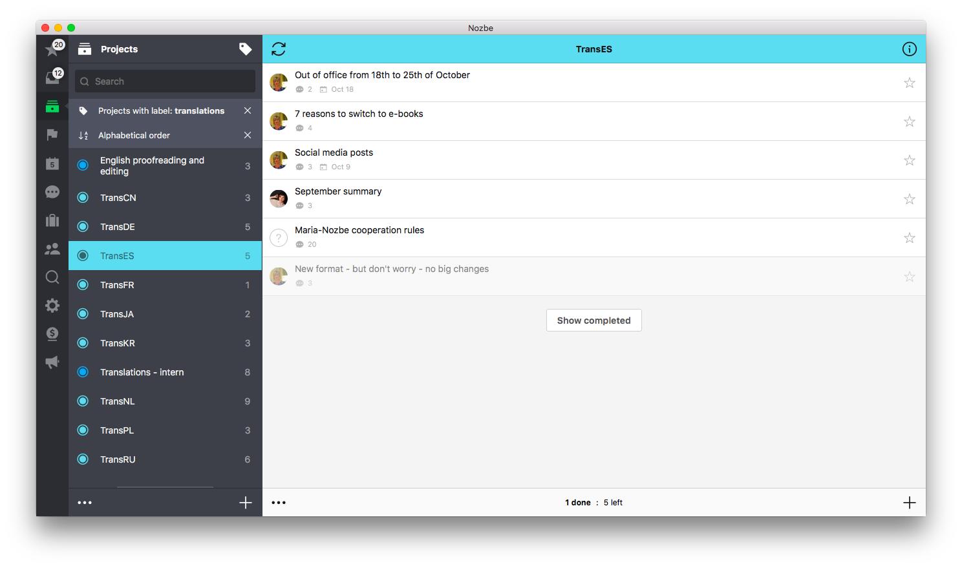Click the TransCN project color circle

(x=83, y=198)
